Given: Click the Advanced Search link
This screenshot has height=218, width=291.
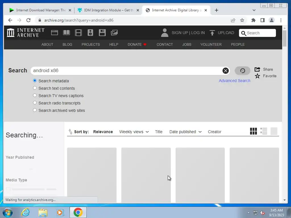Looking at the screenshot, I should 234,81.
